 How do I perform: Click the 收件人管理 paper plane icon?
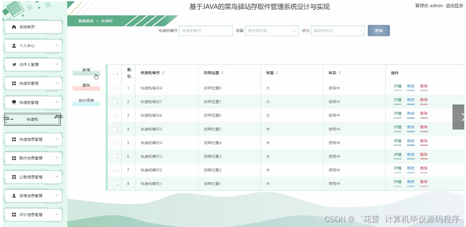(14, 64)
